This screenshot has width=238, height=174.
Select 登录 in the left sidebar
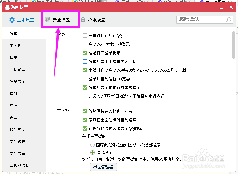click(24, 33)
